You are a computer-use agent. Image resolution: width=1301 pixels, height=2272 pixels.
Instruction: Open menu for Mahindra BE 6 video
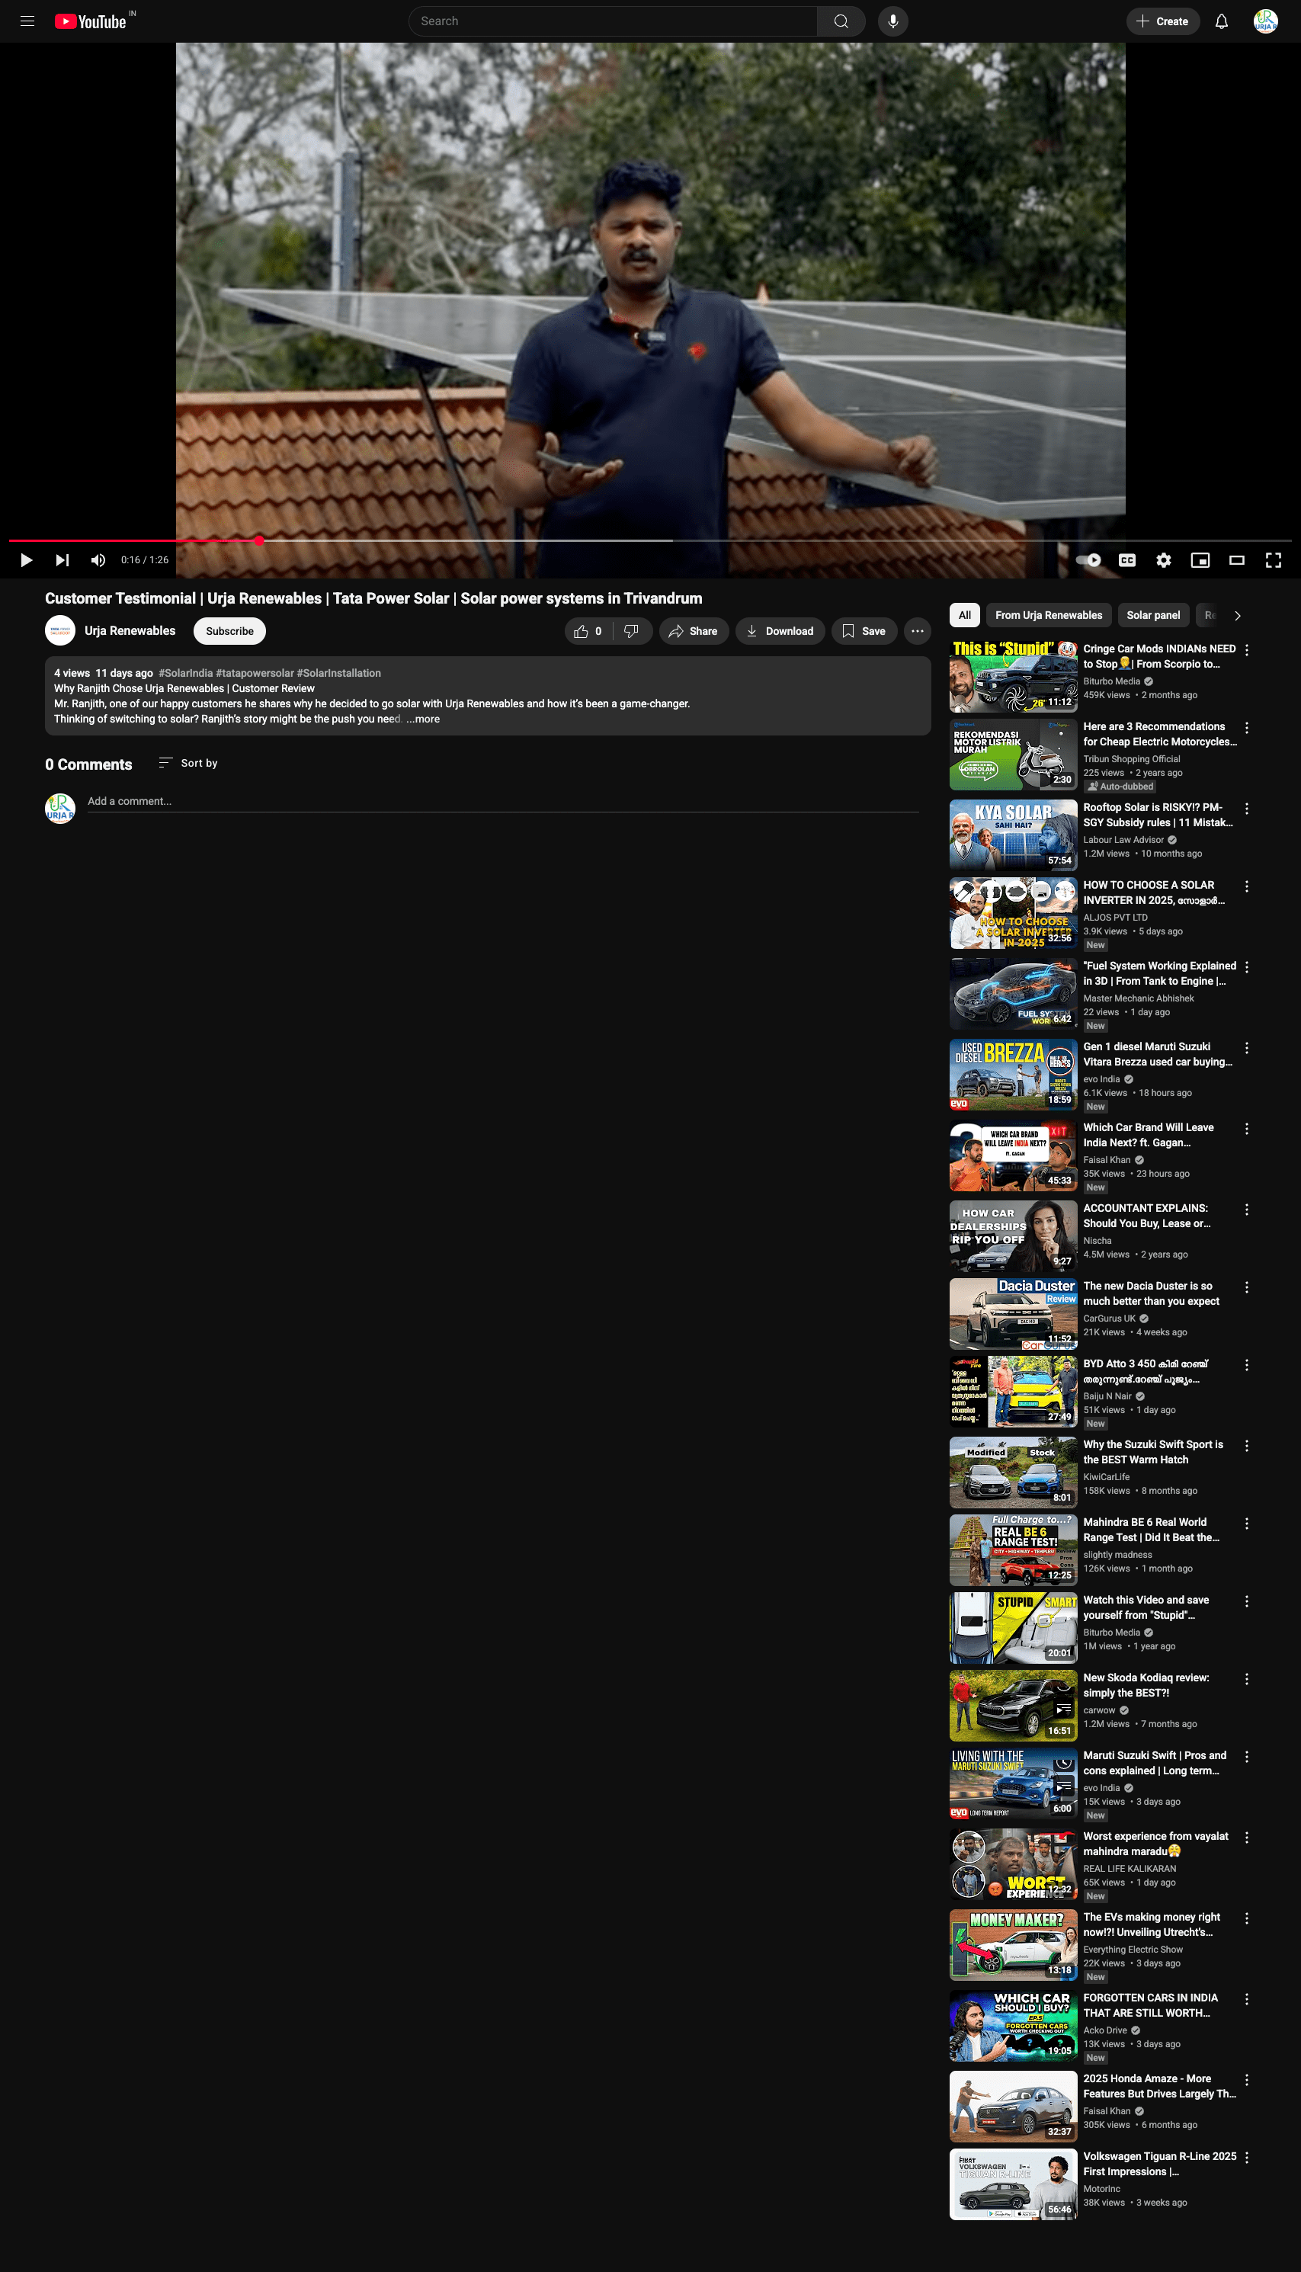coord(1246,1524)
